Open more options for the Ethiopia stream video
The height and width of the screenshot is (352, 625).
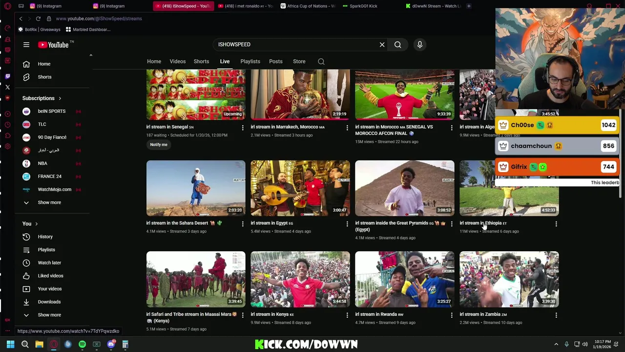tap(556, 223)
